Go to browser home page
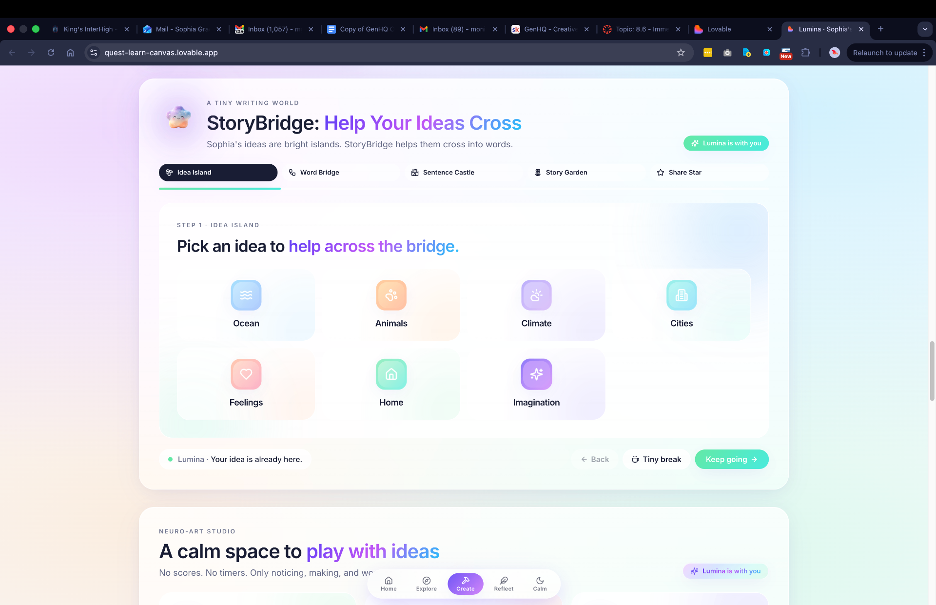 pos(70,53)
